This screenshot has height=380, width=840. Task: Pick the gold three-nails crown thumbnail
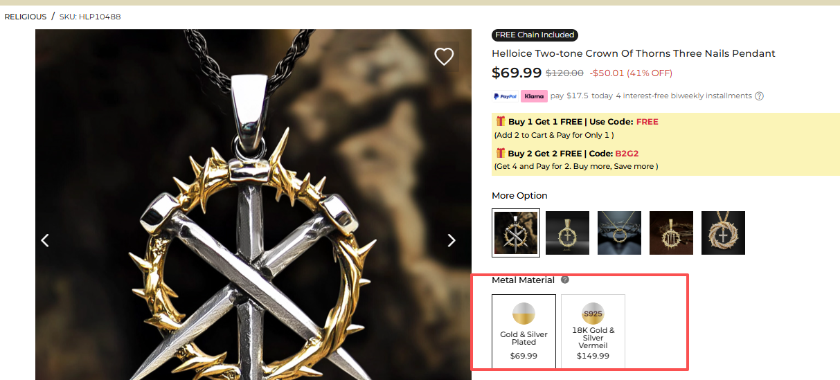coord(671,233)
